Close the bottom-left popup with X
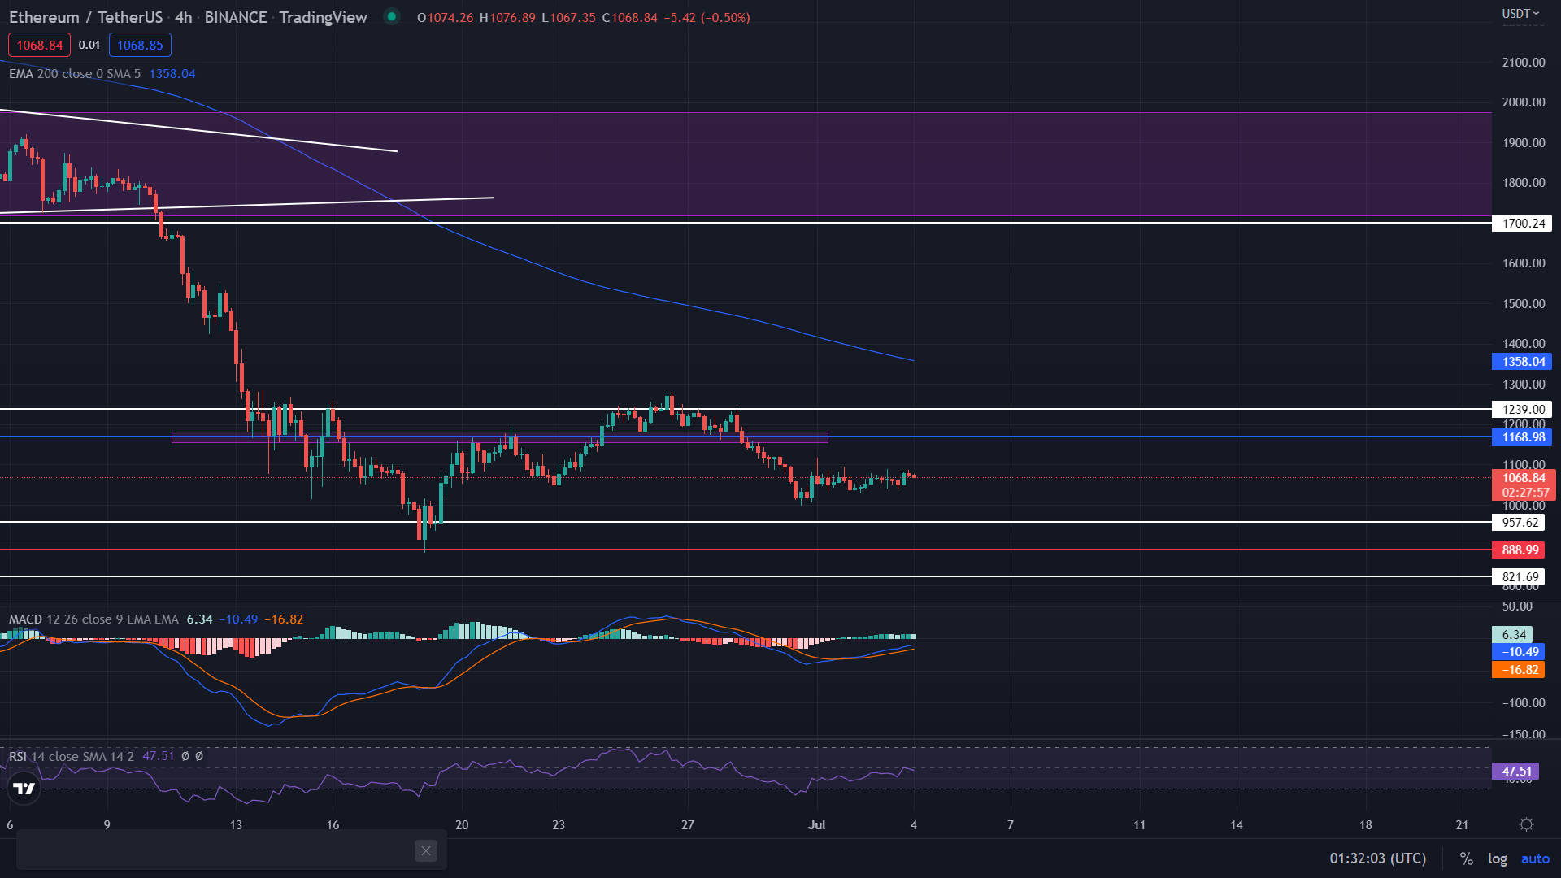 [x=425, y=850]
